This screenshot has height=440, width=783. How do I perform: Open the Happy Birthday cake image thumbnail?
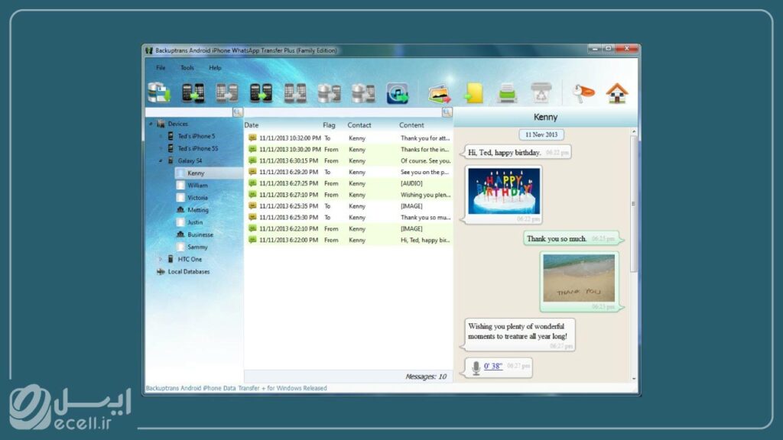click(504, 191)
